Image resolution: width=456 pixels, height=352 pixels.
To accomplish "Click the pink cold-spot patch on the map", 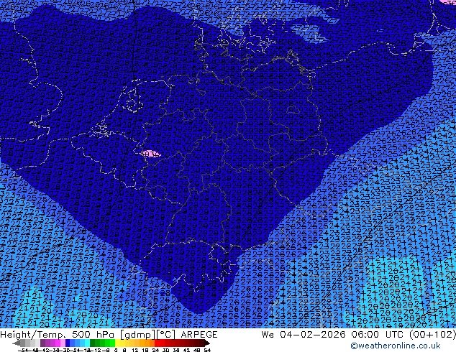I will tap(150, 154).
